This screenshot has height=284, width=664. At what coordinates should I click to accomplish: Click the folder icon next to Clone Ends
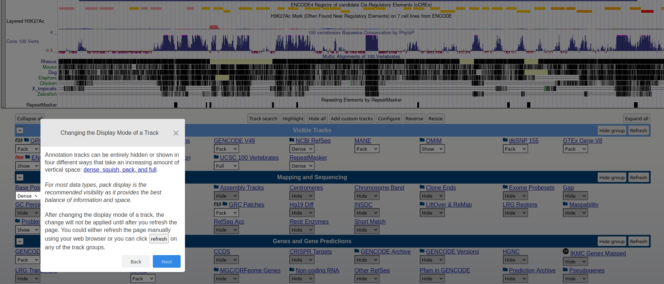(422, 187)
